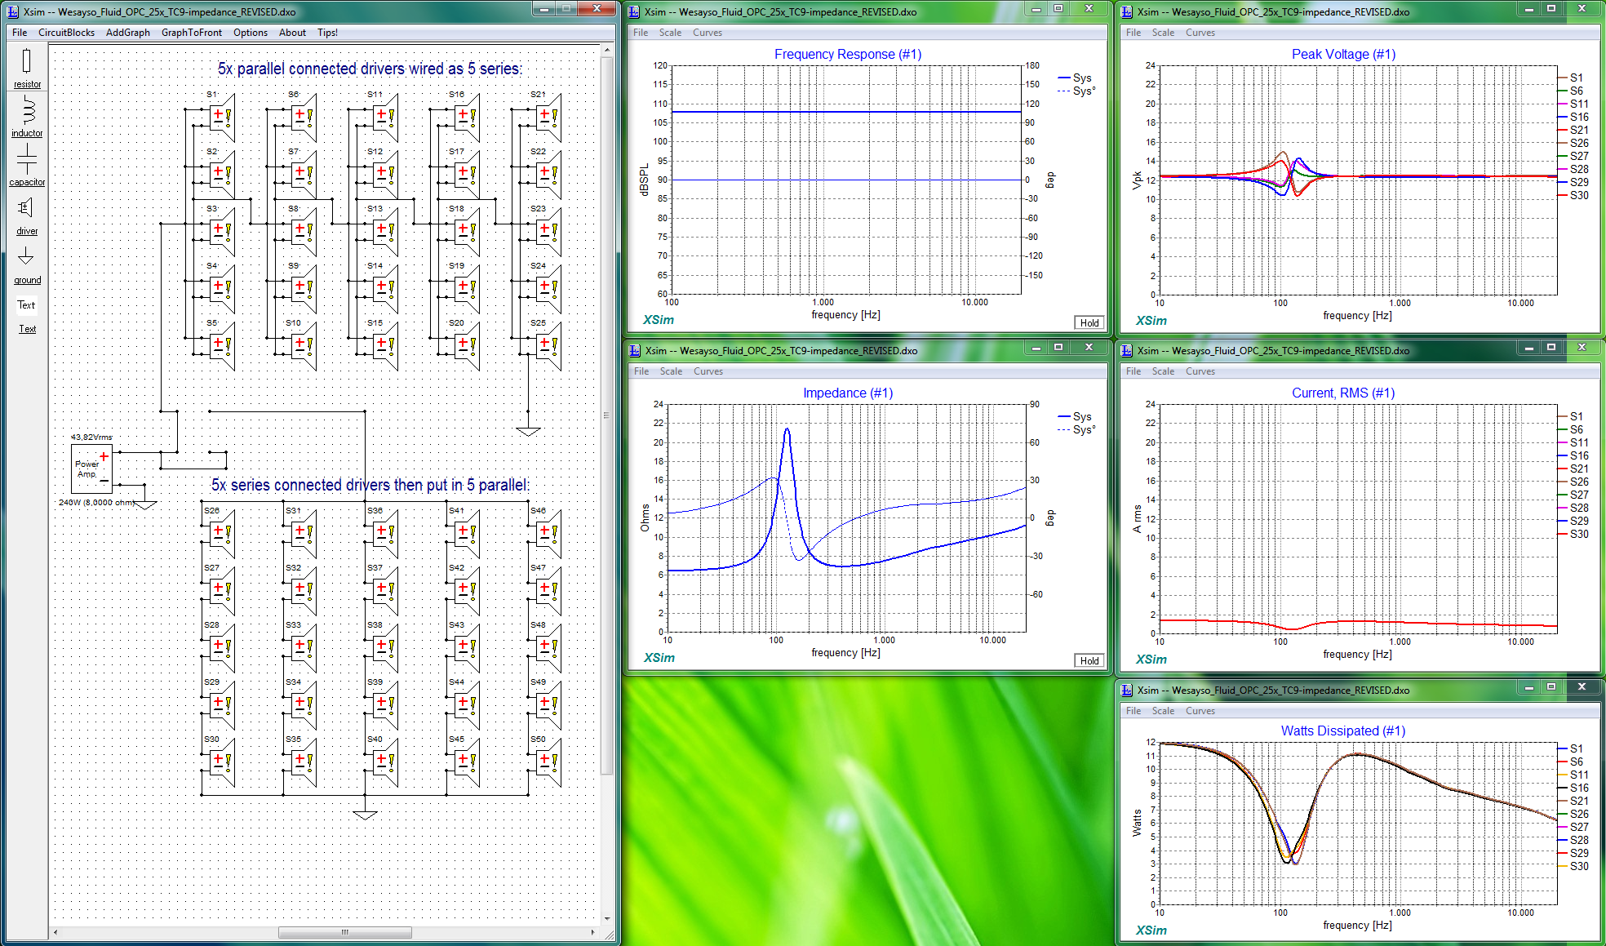This screenshot has width=1606, height=946.
Task: Click the Watts Dissipated (#1) graph title
Action: tap(1343, 731)
